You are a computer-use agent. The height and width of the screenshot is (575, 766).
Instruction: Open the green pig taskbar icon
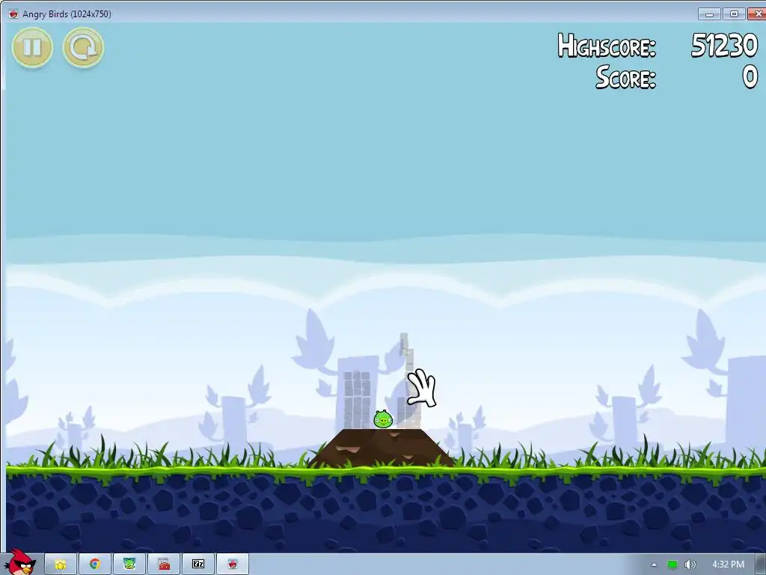coord(129,564)
